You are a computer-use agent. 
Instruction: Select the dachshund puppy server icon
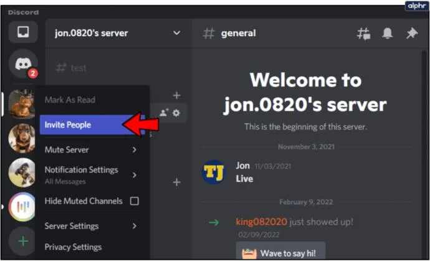click(x=22, y=138)
